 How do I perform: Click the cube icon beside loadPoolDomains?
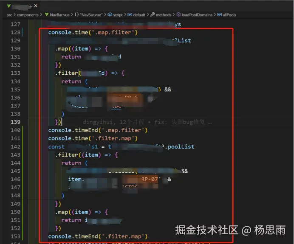click(178, 14)
